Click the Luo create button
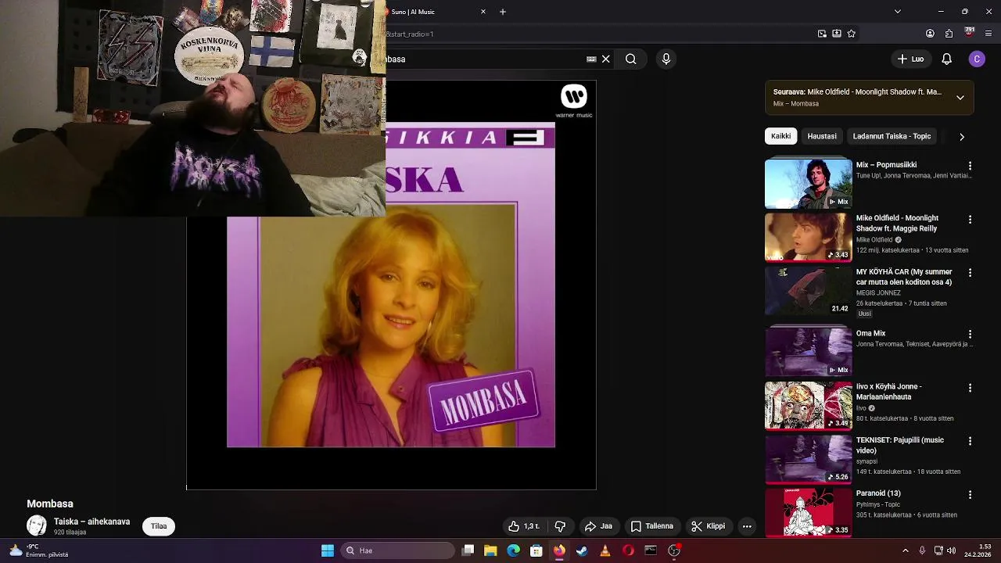This screenshot has width=1001, height=563. pyautogui.click(x=910, y=59)
